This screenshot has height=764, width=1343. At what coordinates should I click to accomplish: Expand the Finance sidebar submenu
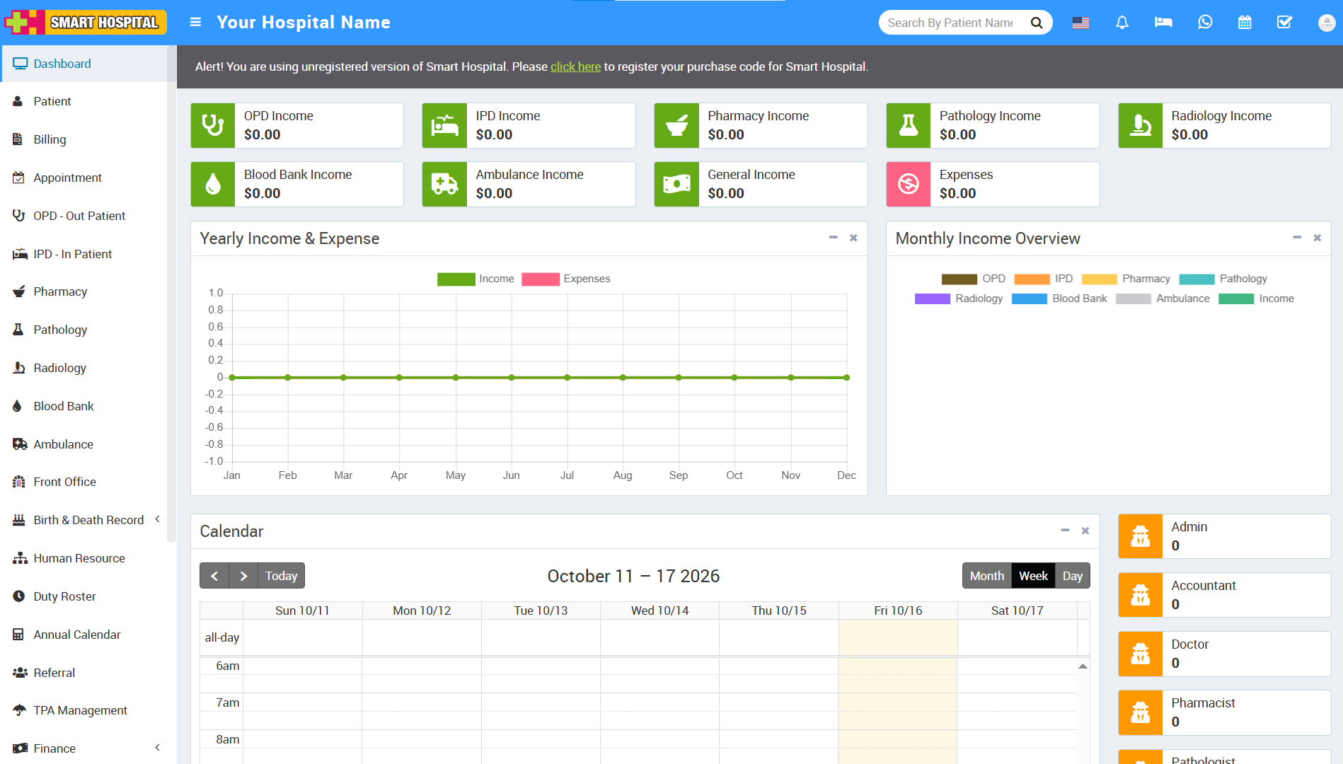coord(157,748)
